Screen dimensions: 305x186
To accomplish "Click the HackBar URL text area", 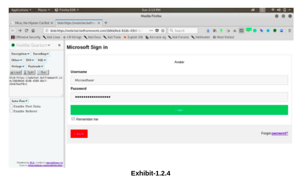I will pos(36,86).
